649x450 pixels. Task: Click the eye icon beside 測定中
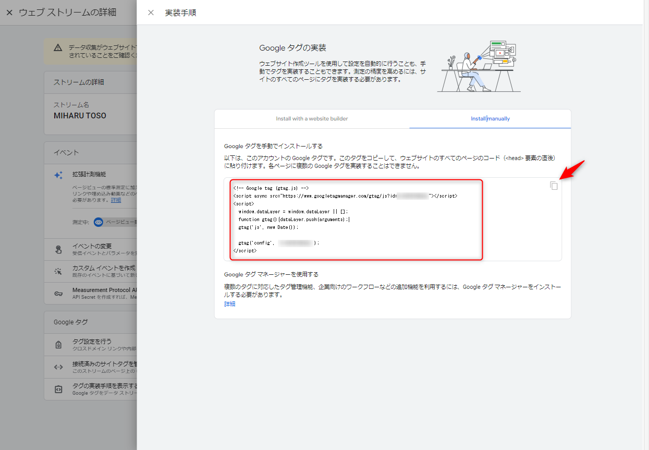99,222
